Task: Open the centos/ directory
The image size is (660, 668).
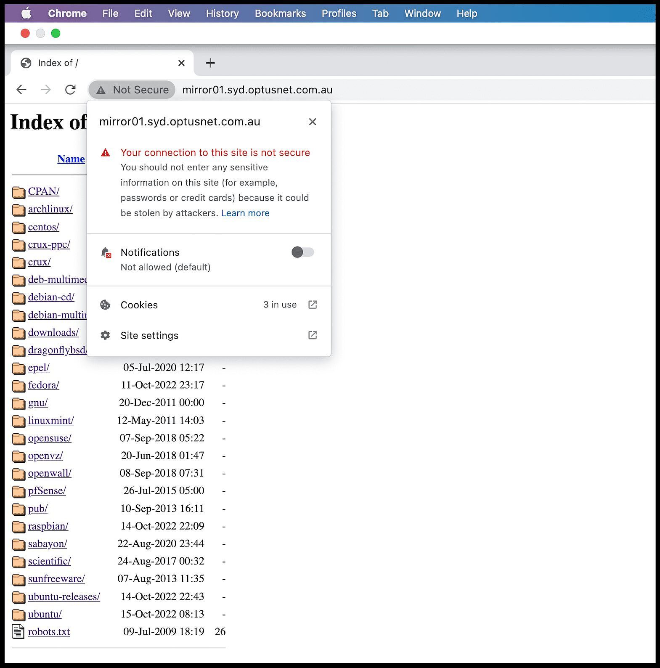Action: (x=44, y=227)
